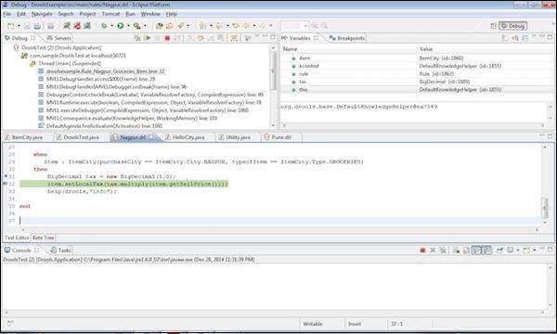Terminate the process from the Console toolbar
This screenshot has width=557, height=334.
pyautogui.click(x=422, y=250)
